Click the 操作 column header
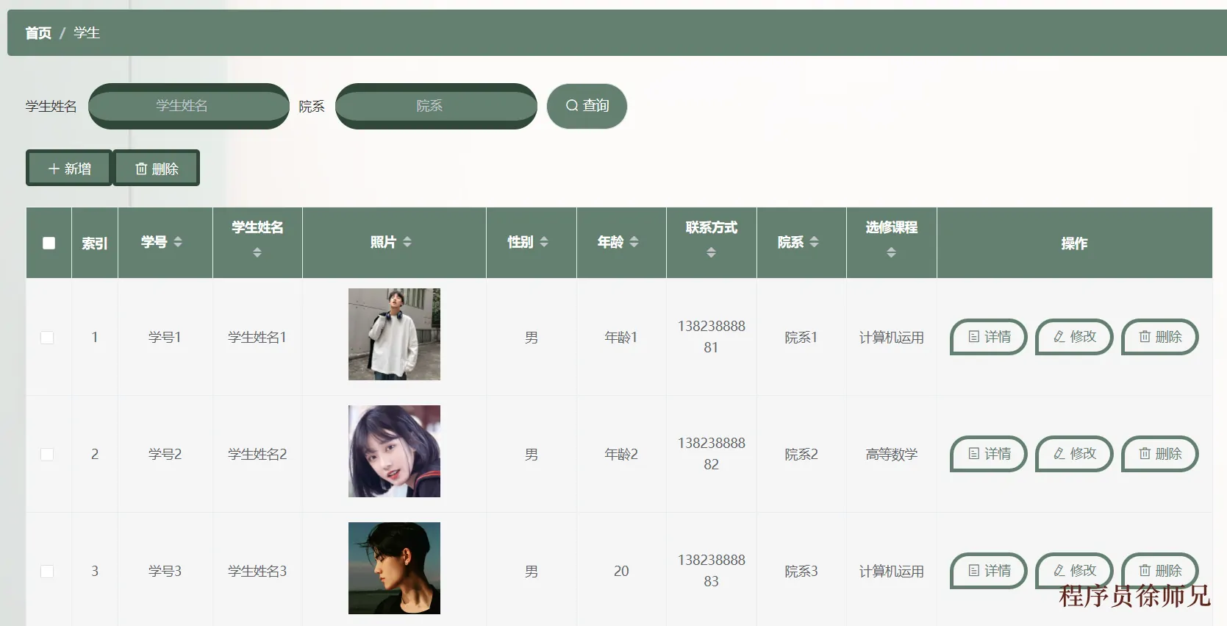 click(x=1074, y=243)
